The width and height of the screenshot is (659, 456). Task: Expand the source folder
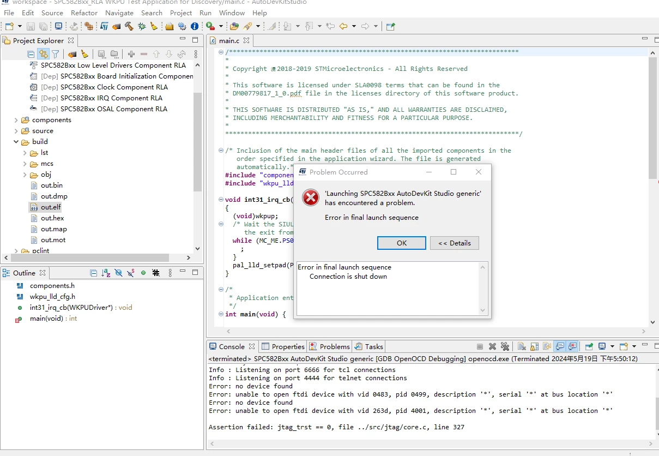16,131
